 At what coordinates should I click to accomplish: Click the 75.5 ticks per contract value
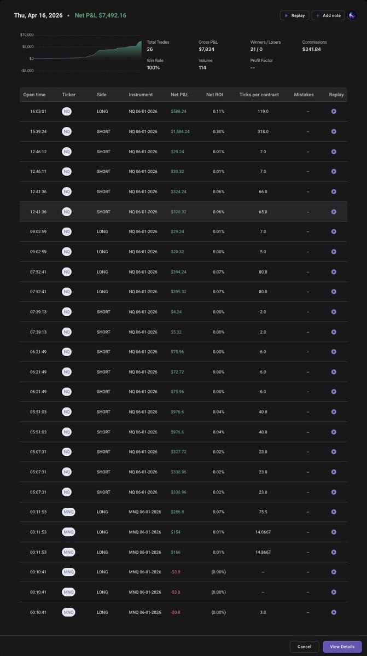coord(263,512)
